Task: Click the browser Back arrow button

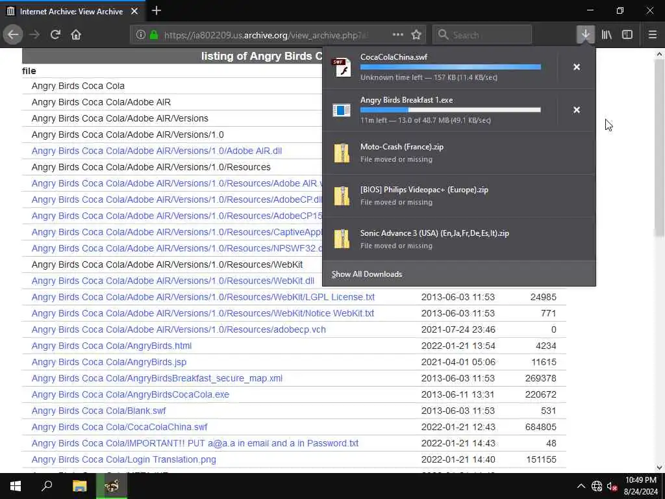Action: pos(13,35)
